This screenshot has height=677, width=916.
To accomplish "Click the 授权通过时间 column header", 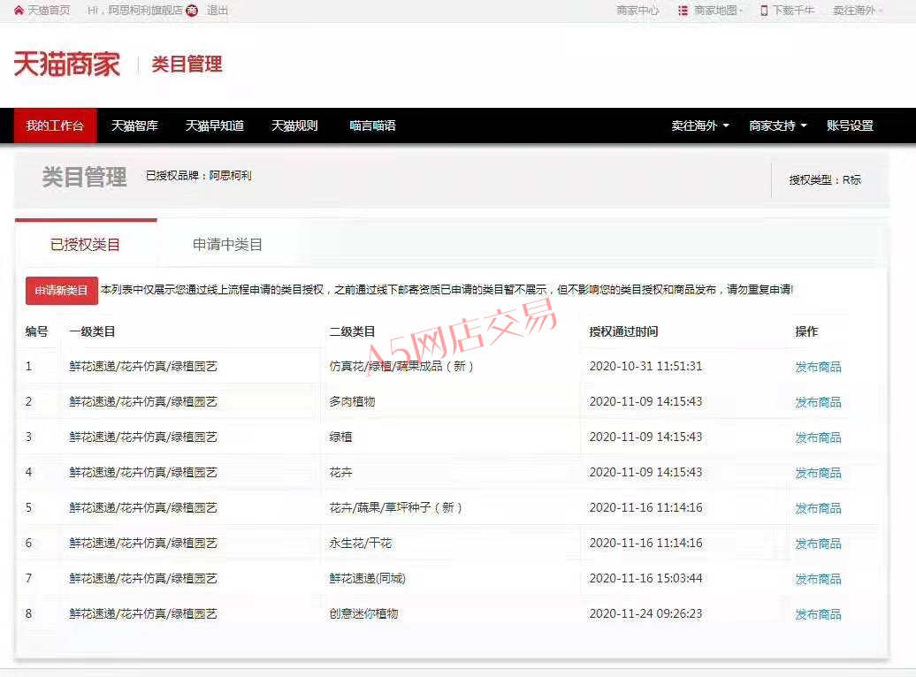I will tap(623, 331).
